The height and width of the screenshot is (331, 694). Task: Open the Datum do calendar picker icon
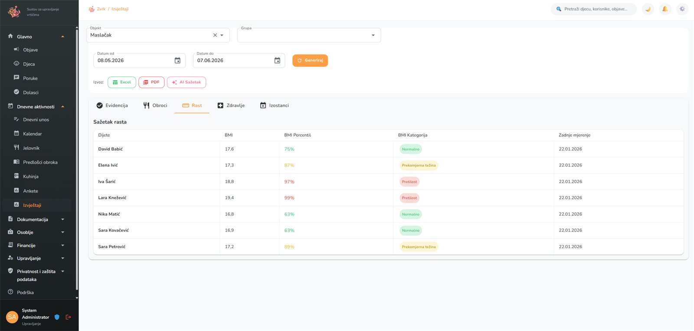[277, 61]
